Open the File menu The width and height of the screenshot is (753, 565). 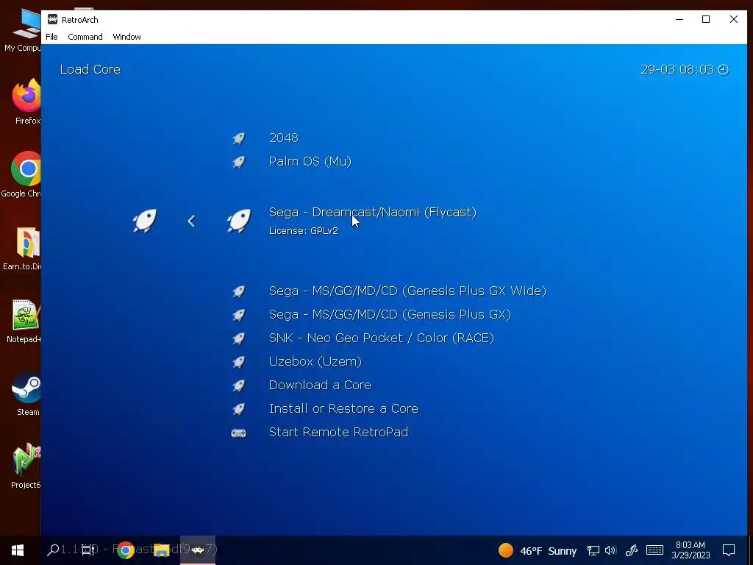coord(51,37)
